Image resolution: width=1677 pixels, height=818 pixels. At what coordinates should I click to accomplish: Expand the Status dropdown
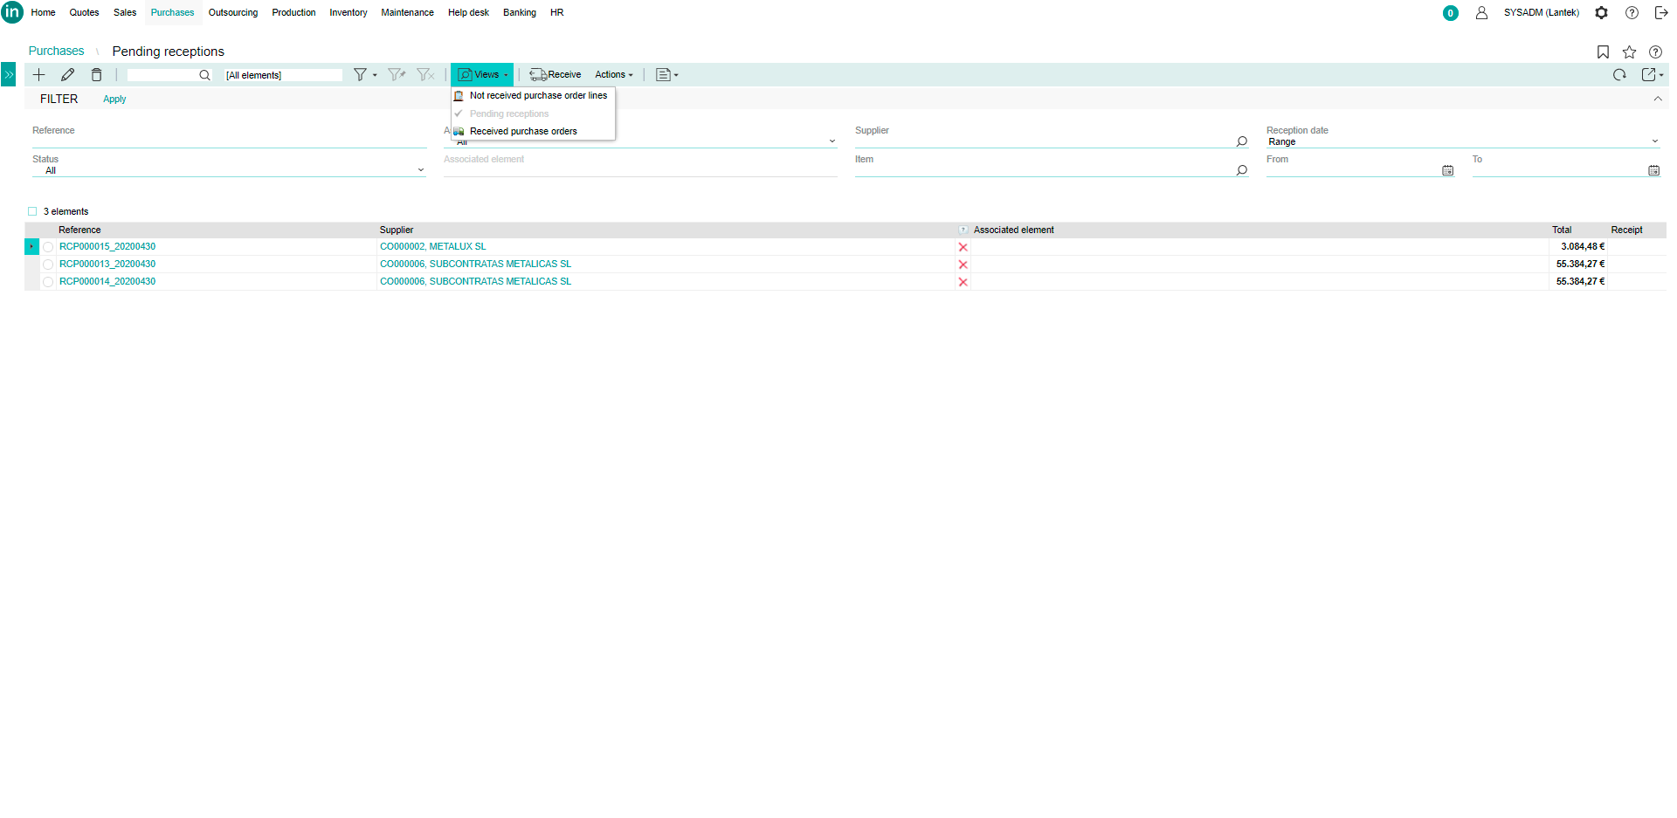pyautogui.click(x=420, y=170)
